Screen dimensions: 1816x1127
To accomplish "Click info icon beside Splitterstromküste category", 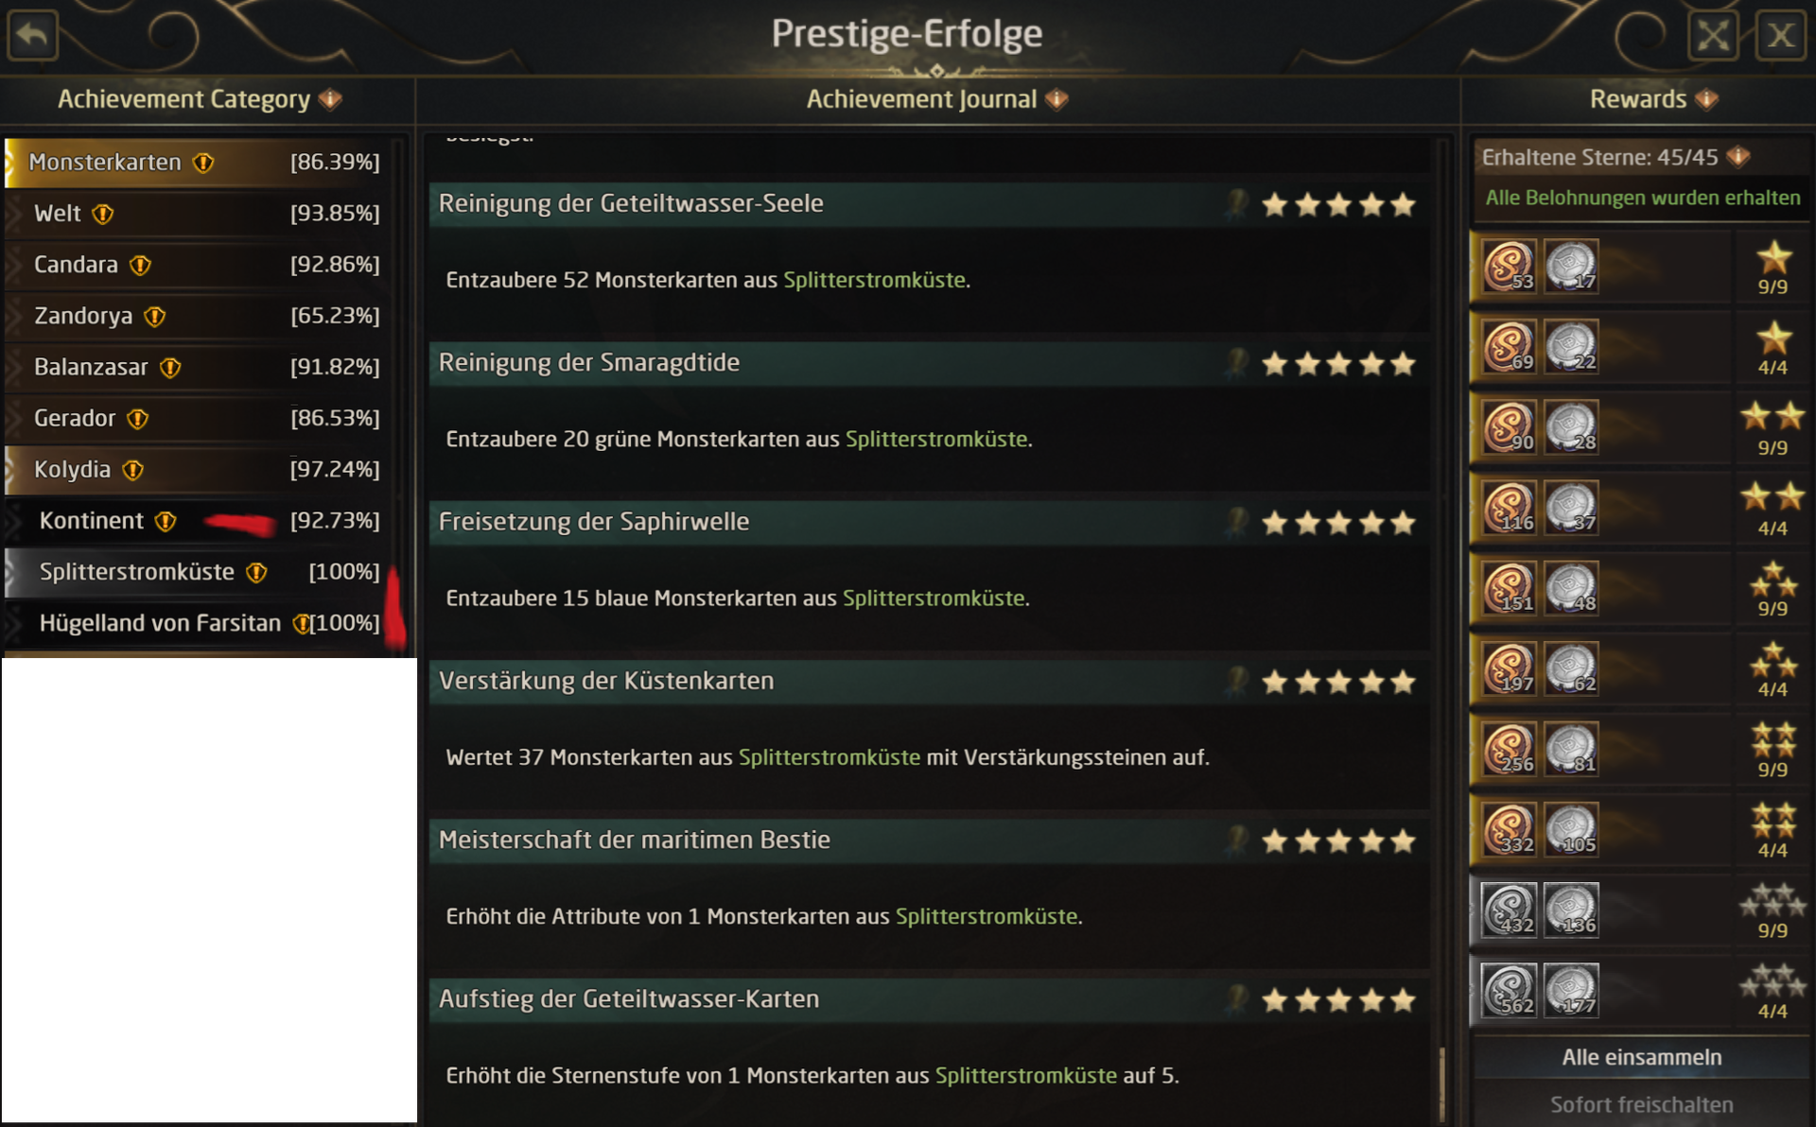I will pyautogui.click(x=256, y=572).
